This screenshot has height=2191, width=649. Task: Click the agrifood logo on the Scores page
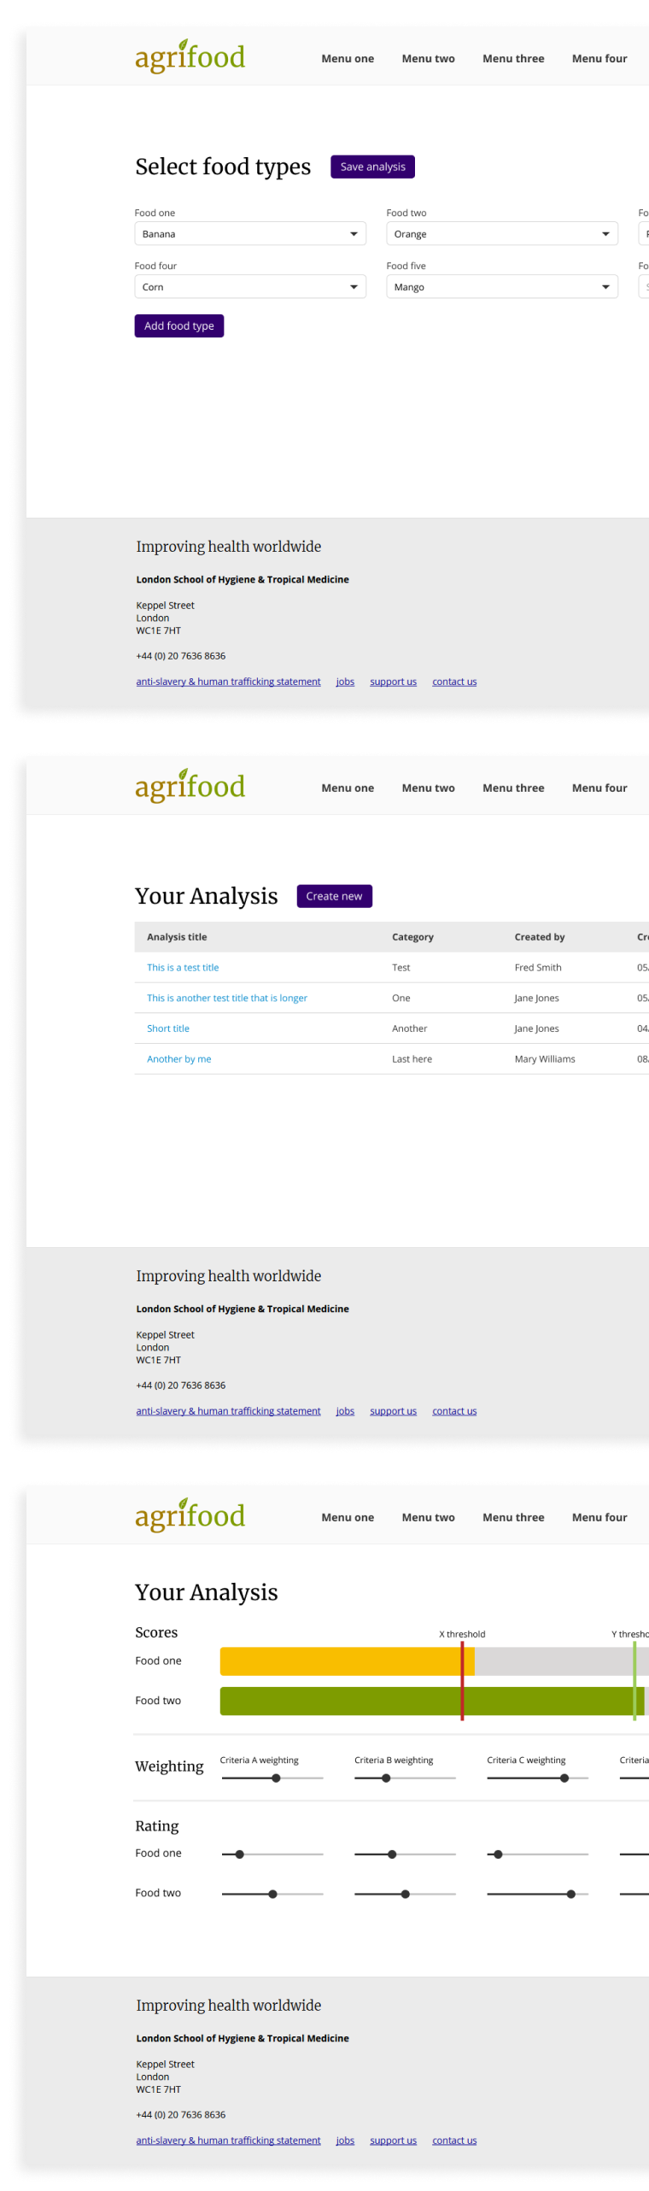click(x=190, y=1516)
